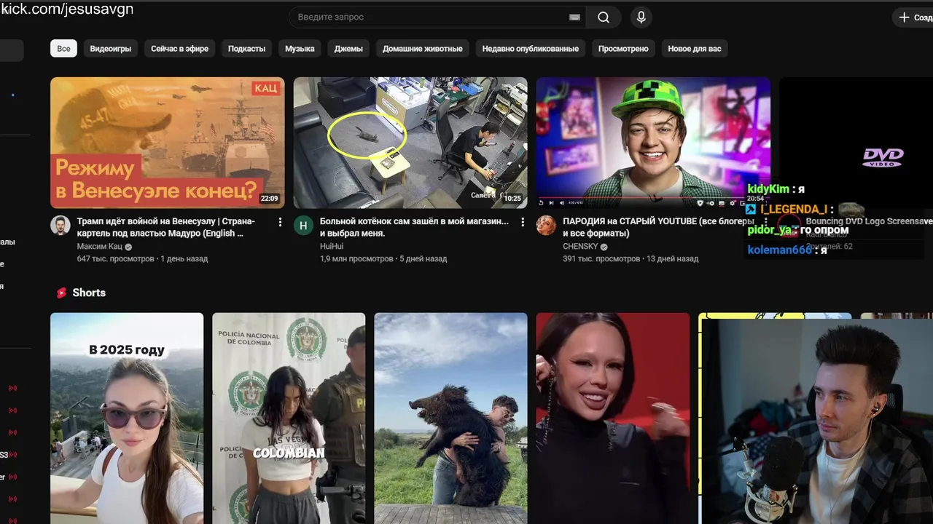Screen dimensions: 933x524
Task: Click the l_LEGENDA_l username in chat
Action: (794, 210)
